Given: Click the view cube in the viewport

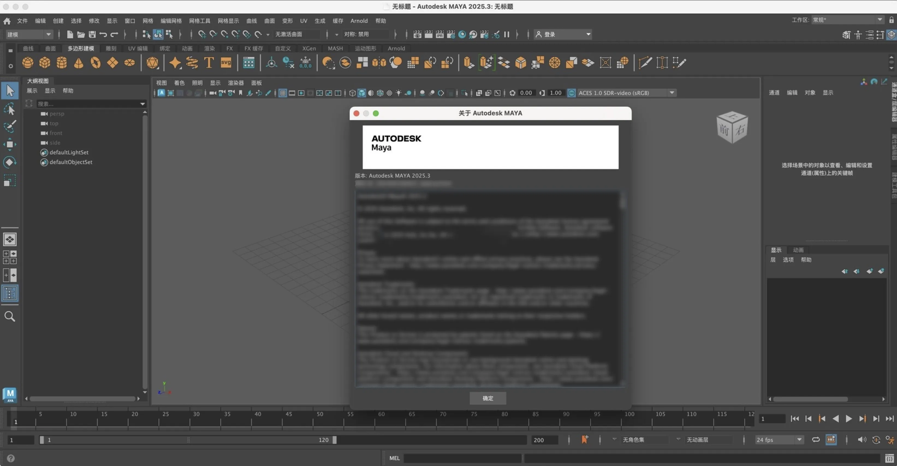Looking at the screenshot, I should [732, 127].
